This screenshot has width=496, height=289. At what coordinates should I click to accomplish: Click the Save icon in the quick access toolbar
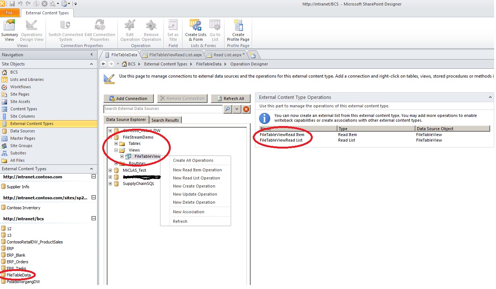point(12,4)
